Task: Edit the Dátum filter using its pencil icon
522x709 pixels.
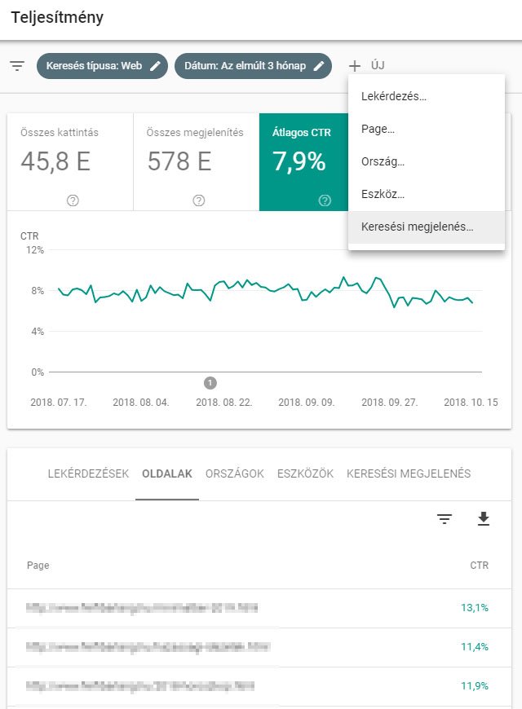Action: [317, 66]
